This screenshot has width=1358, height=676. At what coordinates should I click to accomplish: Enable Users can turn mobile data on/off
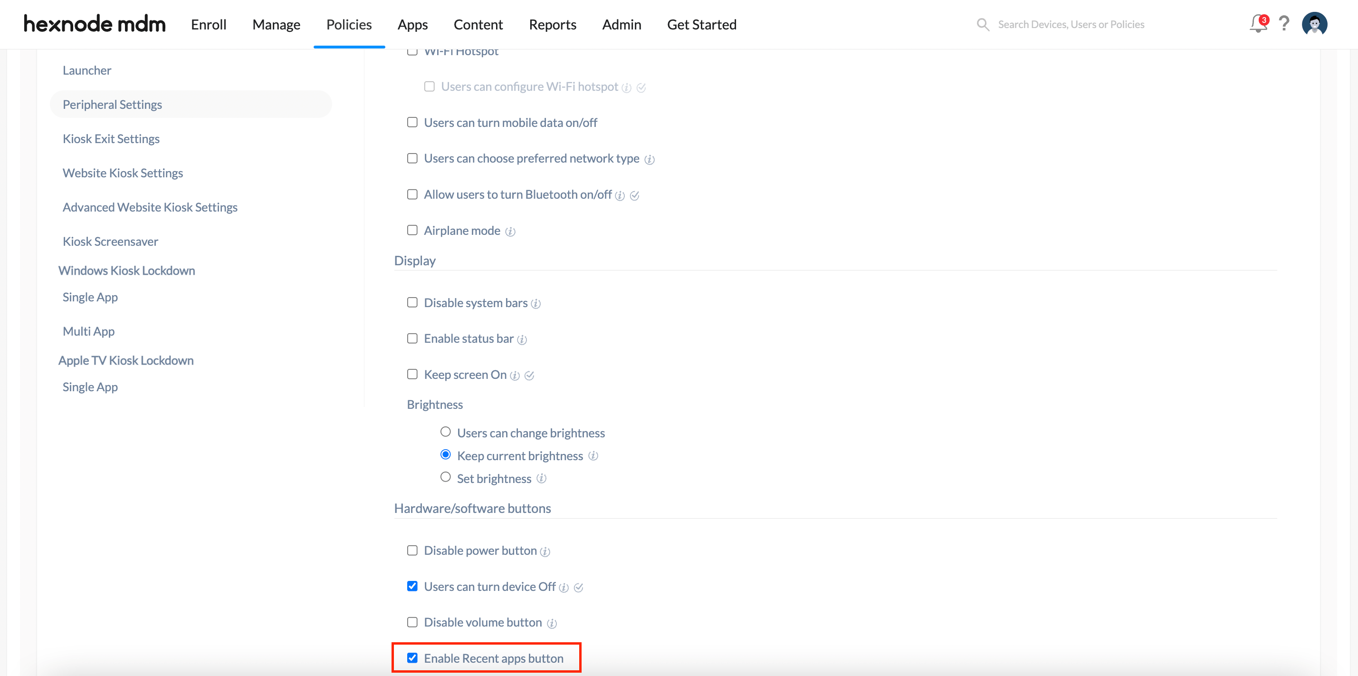pos(412,122)
